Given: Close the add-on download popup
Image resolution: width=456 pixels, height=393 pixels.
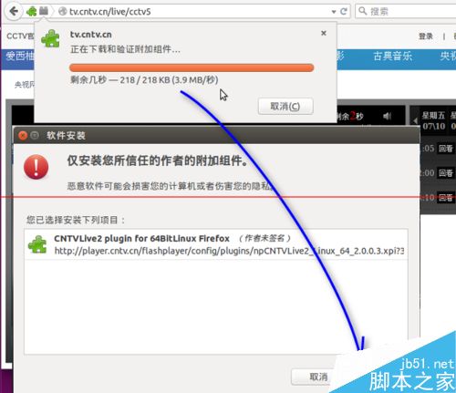Looking at the screenshot, I should coord(324,33).
